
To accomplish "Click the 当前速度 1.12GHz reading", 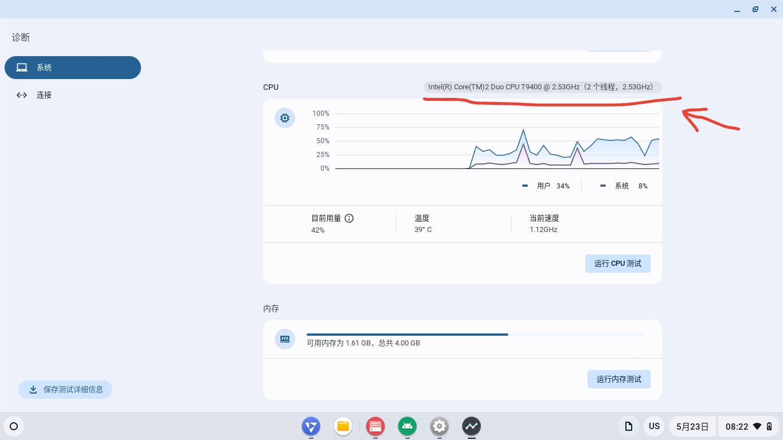I will 544,224.
